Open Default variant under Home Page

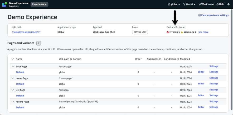[20, 84]
